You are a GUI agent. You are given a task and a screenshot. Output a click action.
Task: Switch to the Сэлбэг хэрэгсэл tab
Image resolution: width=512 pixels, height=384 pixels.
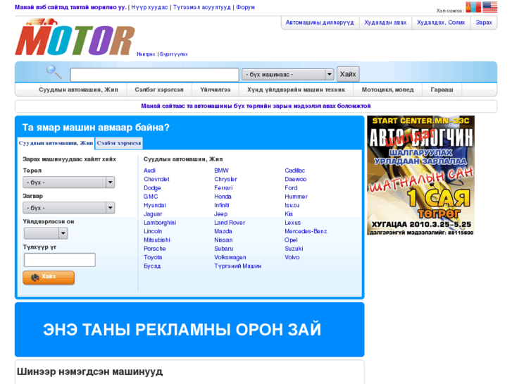119,143
